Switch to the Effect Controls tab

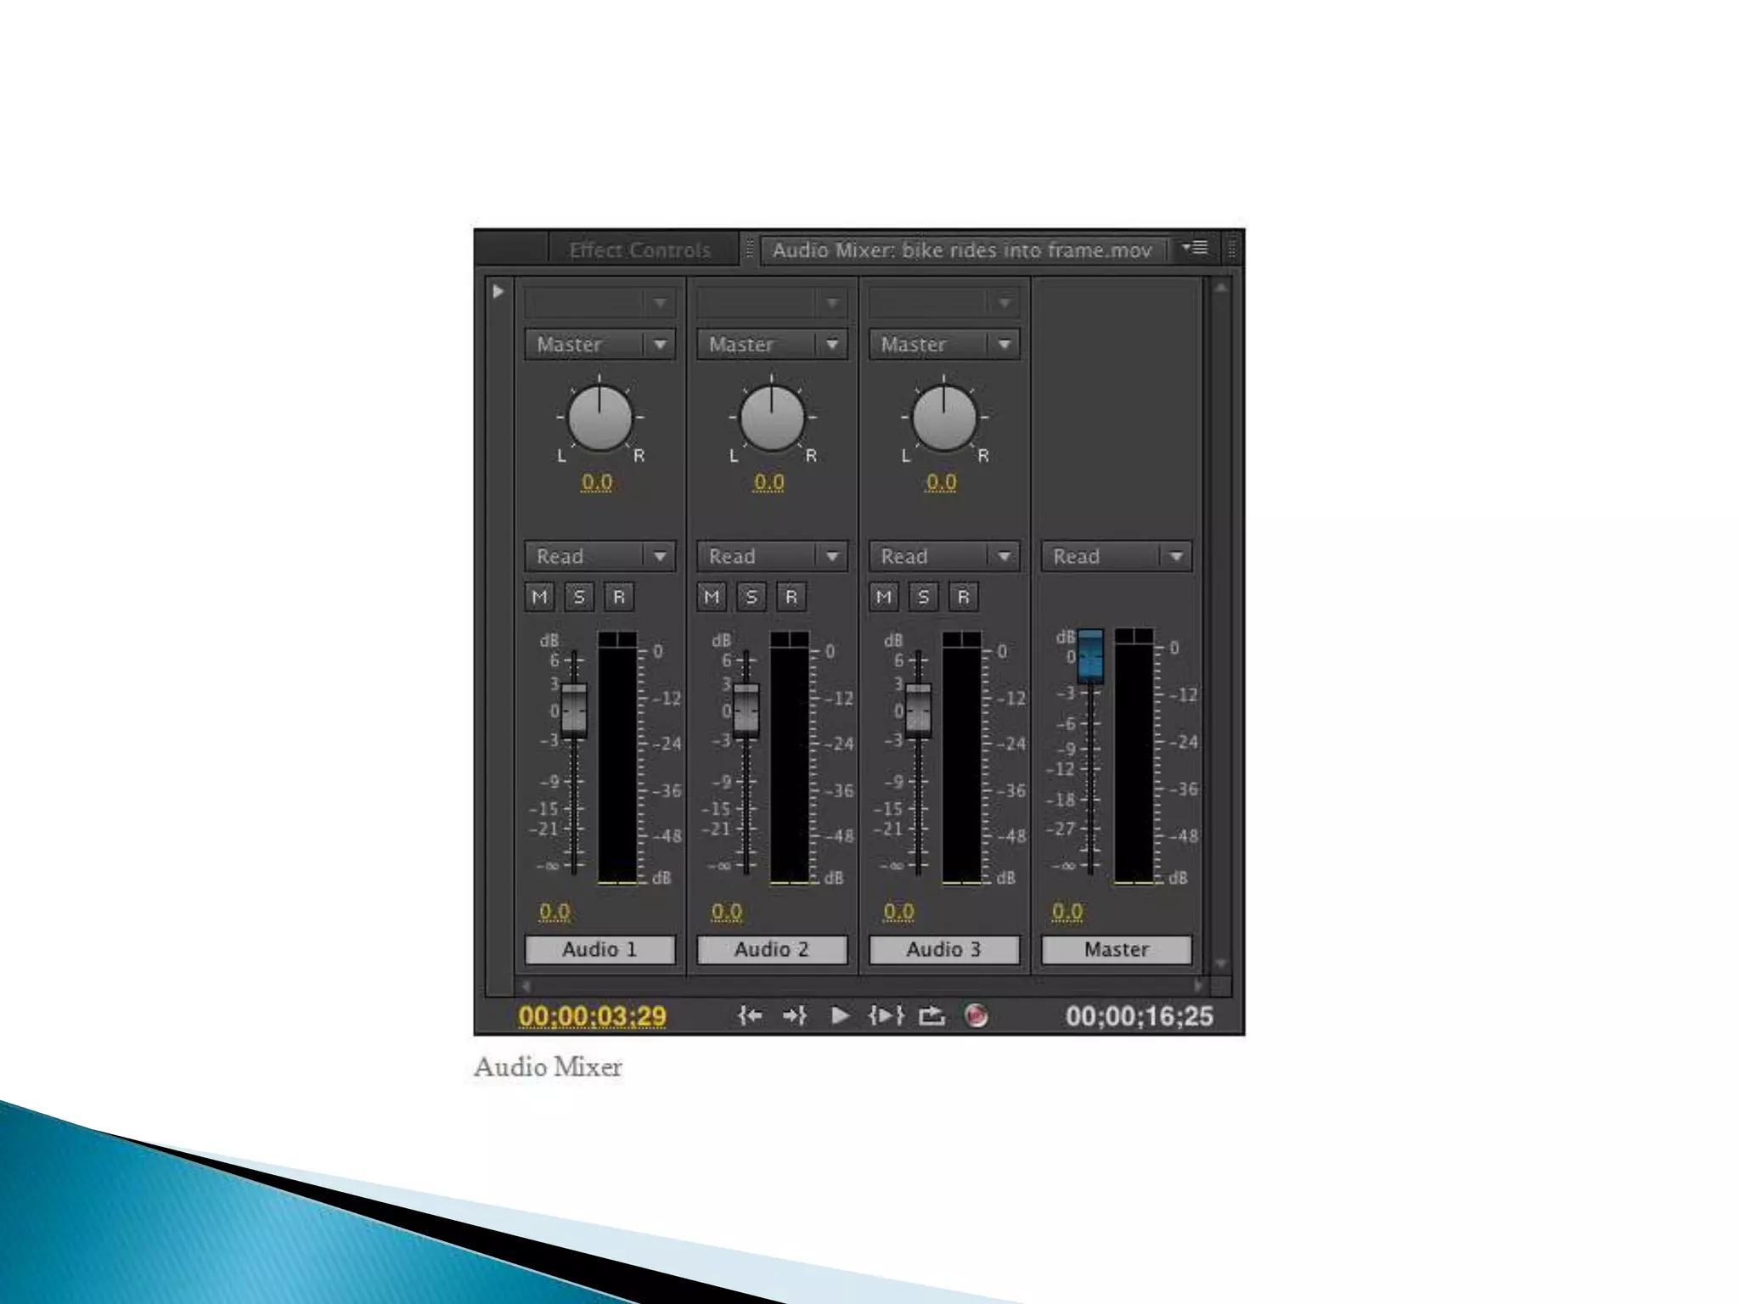639,250
